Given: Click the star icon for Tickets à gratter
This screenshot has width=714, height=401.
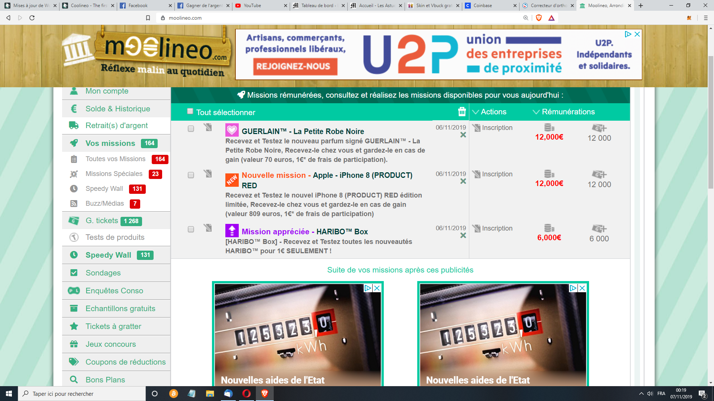Looking at the screenshot, I should point(74,326).
